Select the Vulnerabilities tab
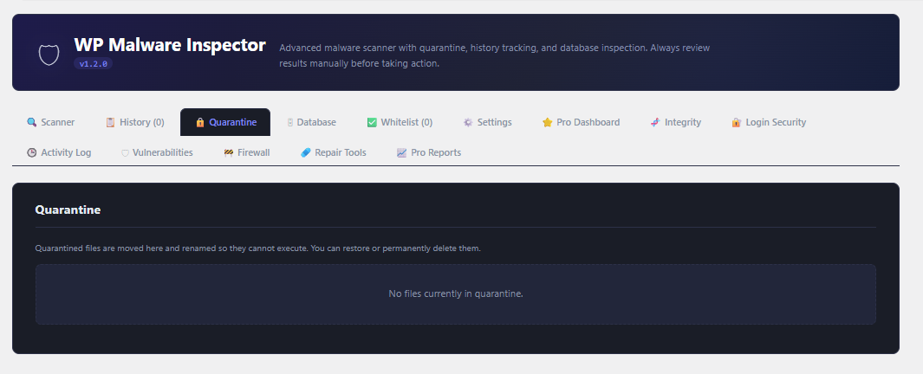923x374 pixels. (162, 152)
